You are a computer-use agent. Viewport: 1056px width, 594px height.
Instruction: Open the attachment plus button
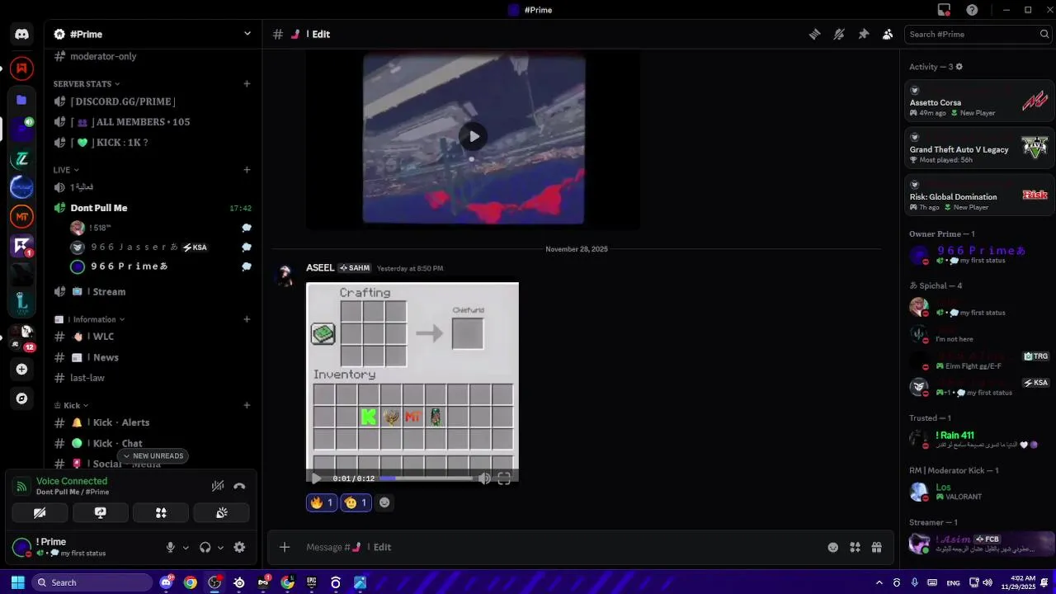(x=285, y=547)
